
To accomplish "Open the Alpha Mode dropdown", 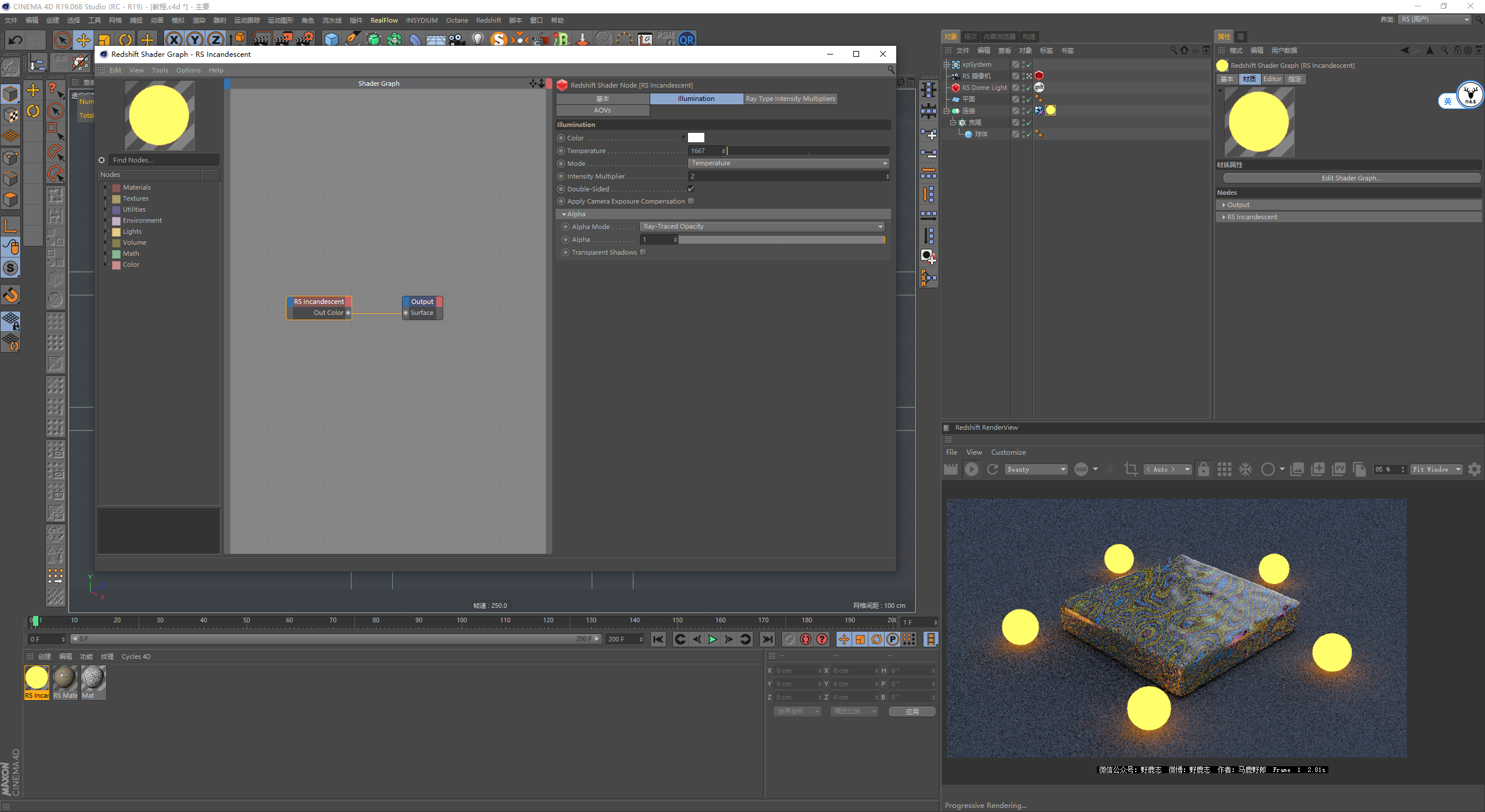I will point(763,227).
